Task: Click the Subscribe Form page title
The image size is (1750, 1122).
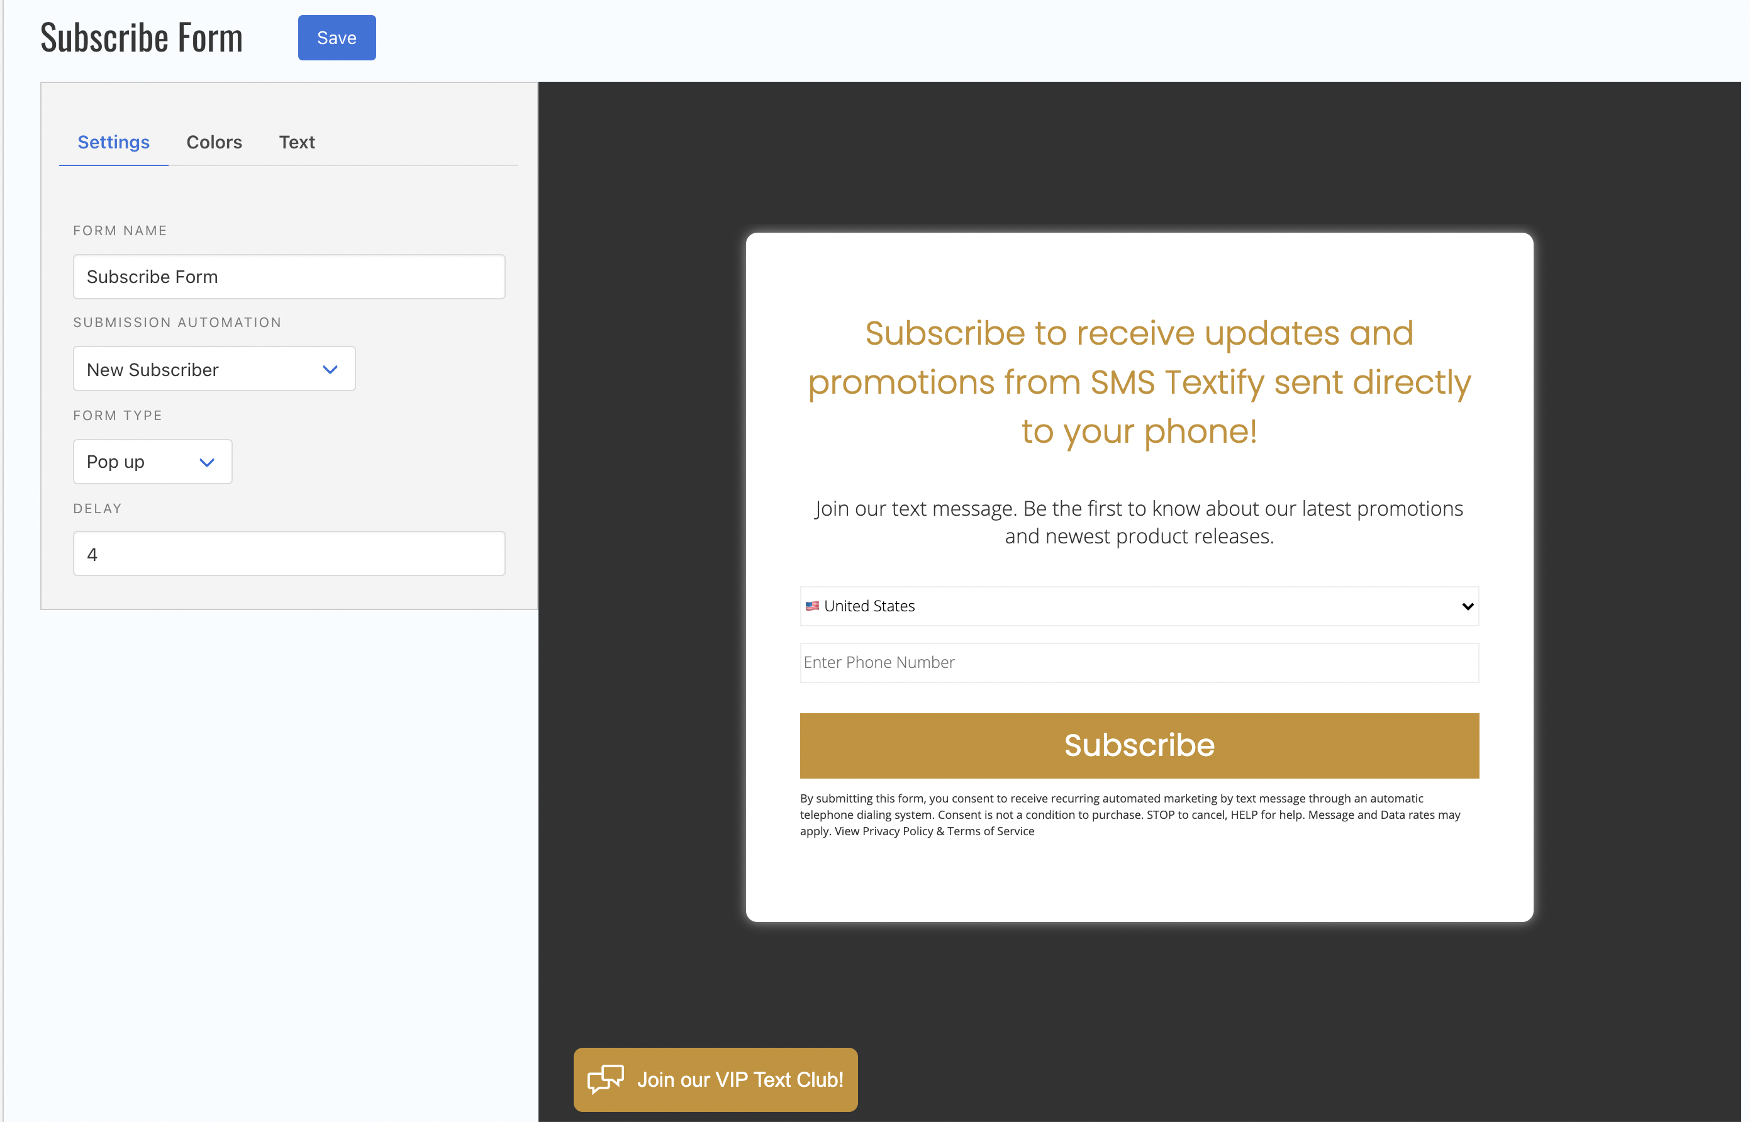Action: 142,38
